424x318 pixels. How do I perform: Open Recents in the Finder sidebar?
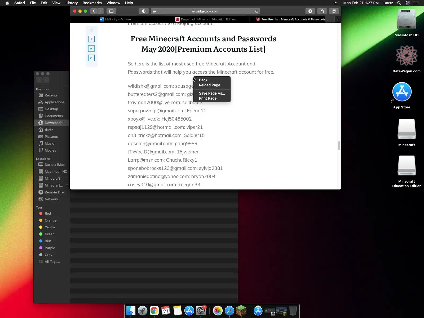(51, 95)
